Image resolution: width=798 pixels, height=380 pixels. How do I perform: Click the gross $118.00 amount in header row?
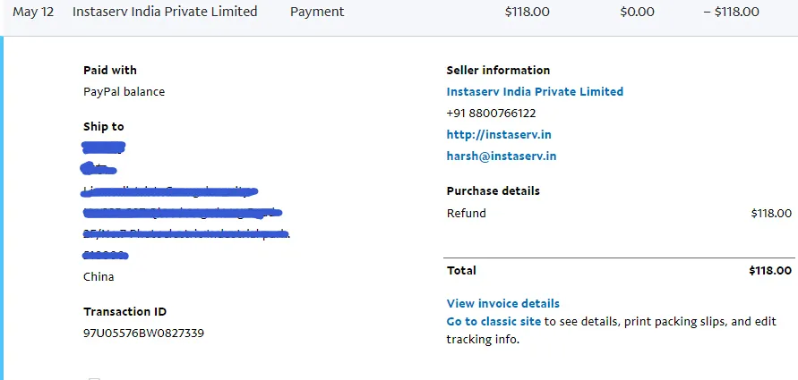coord(528,12)
